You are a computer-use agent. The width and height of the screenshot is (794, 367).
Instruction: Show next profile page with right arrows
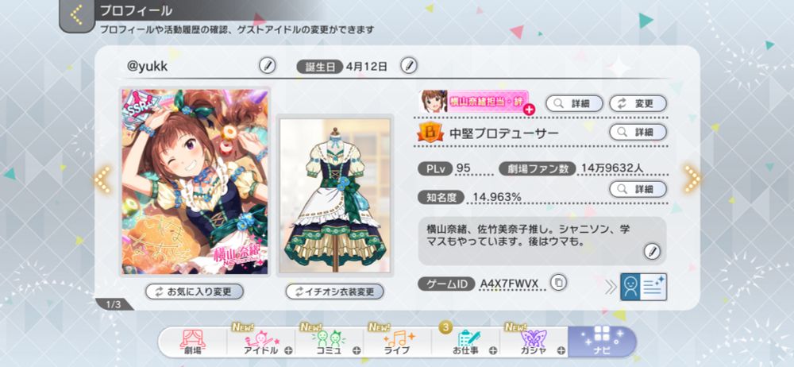pos(692,179)
